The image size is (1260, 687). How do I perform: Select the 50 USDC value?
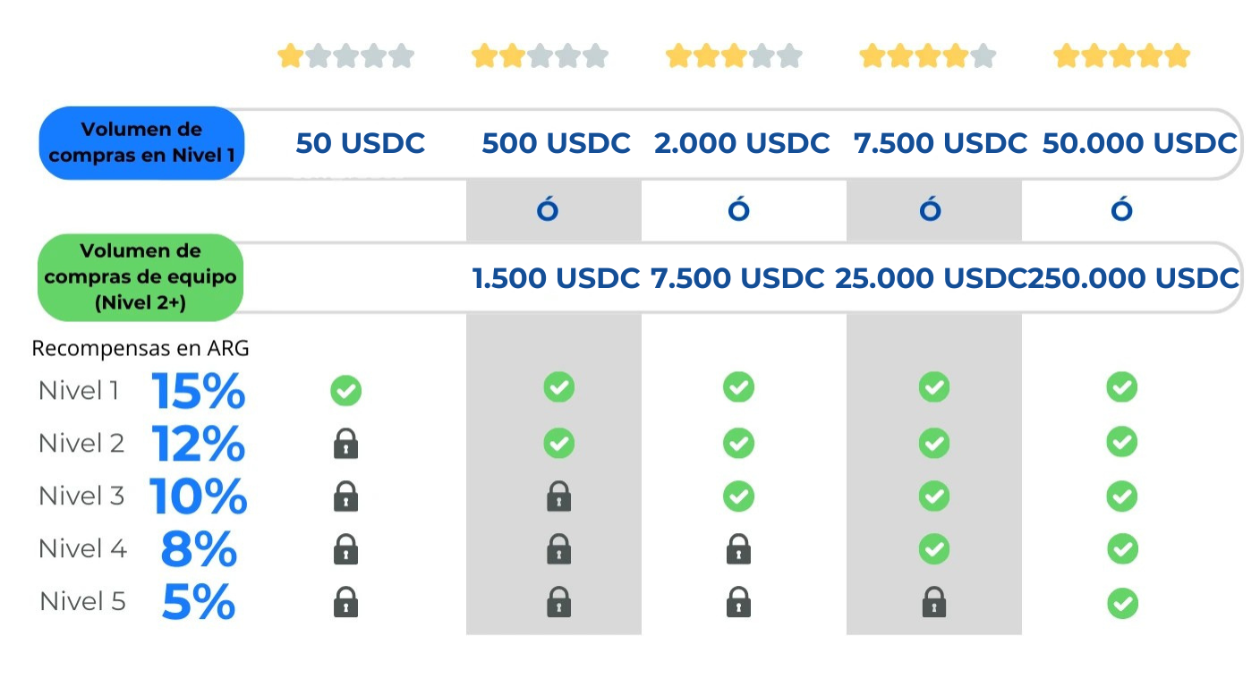pyautogui.click(x=360, y=143)
